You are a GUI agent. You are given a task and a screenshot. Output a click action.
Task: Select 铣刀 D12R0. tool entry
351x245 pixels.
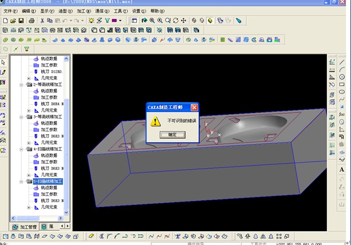[x=51, y=72]
